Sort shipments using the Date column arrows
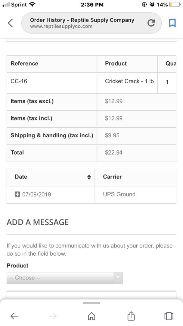This screenshot has height=326, width=183. coord(89,177)
